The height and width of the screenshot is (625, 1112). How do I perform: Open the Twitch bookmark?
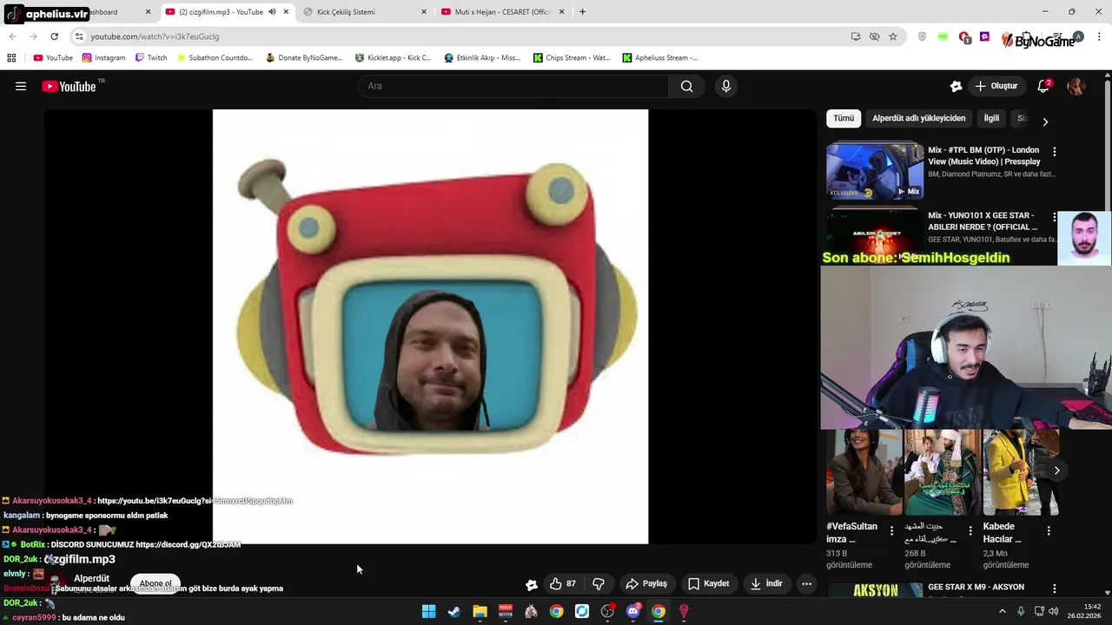[151, 57]
